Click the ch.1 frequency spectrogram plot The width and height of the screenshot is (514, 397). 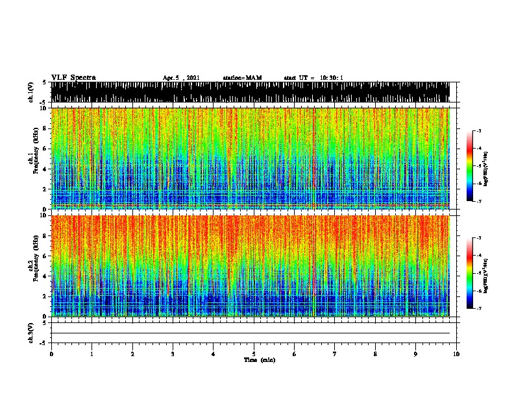(x=251, y=158)
